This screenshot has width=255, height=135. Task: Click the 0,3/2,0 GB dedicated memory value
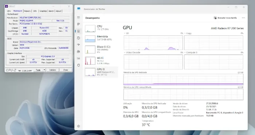[149, 108]
